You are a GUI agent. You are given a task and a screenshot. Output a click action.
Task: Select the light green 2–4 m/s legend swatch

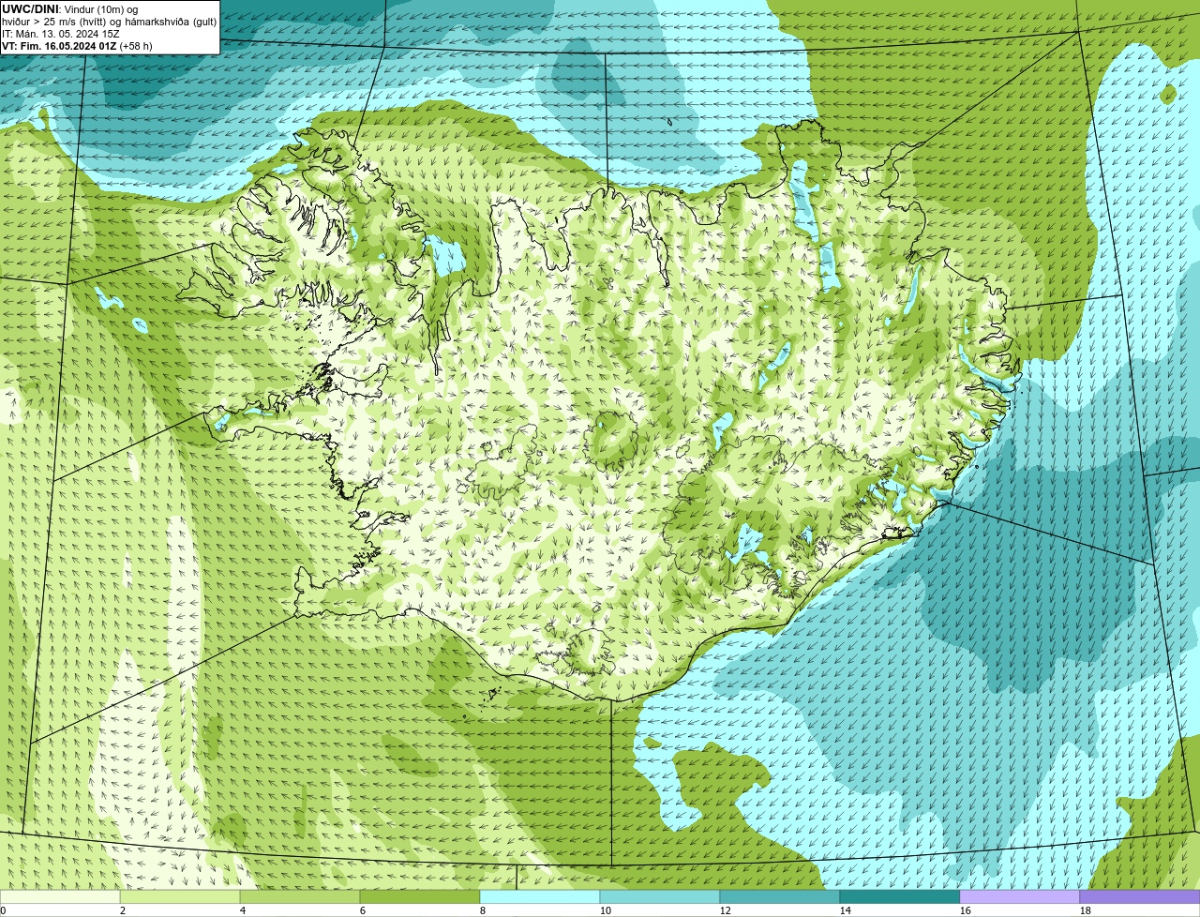(x=180, y=896)
